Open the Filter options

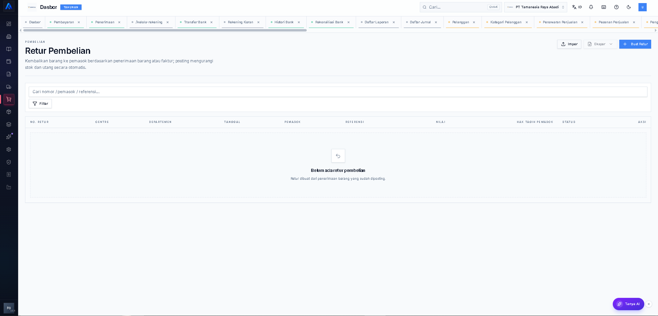[40, 104]
